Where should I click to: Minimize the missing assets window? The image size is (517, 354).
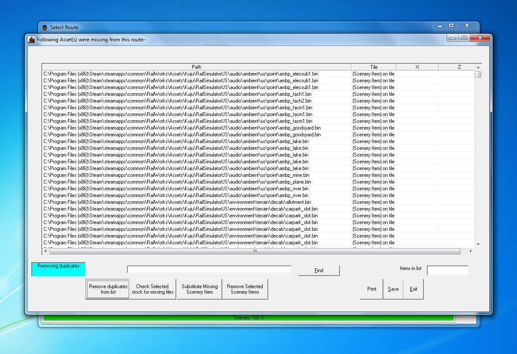(453, 38)
